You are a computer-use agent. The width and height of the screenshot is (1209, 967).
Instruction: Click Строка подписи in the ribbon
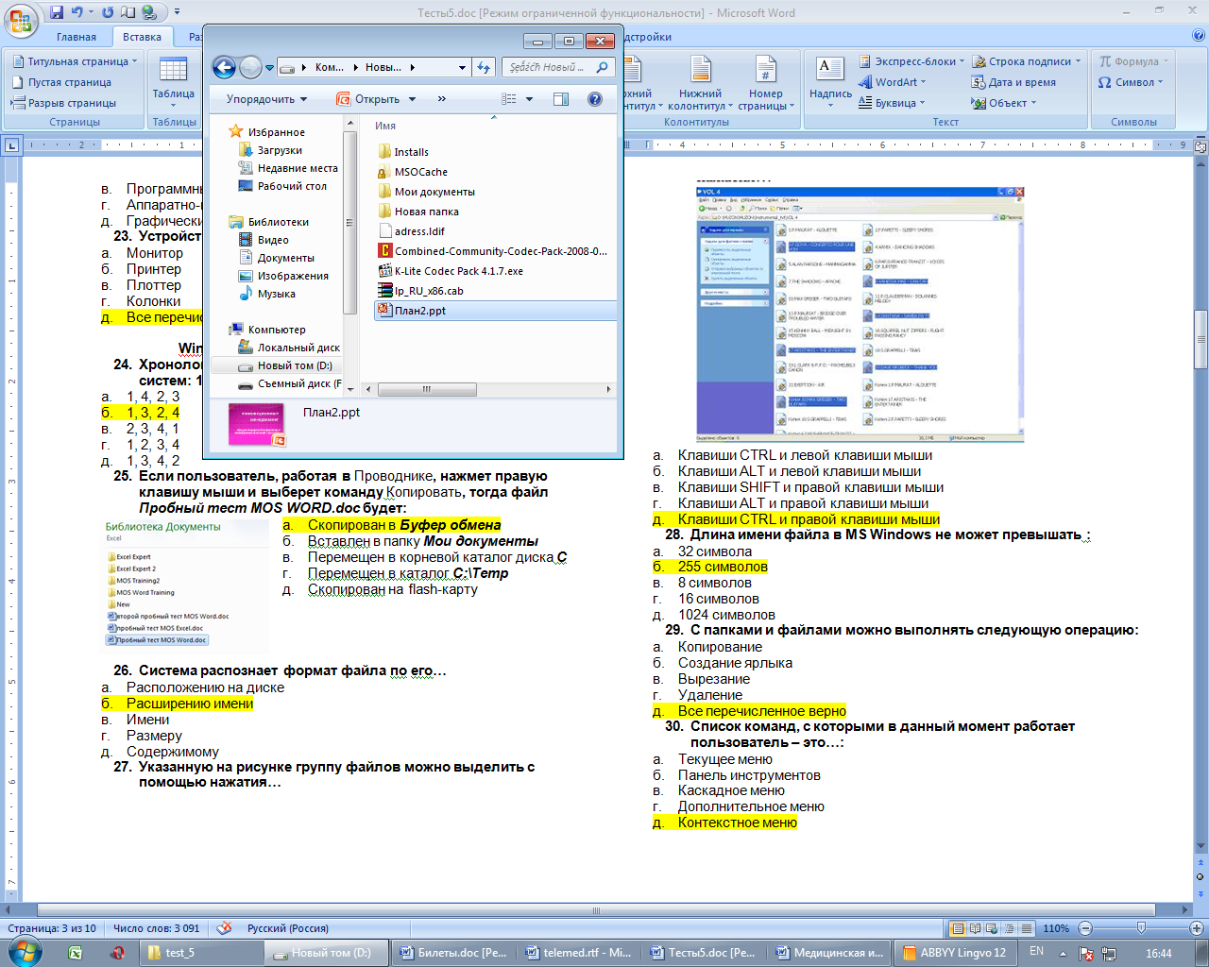point(1027,61)
